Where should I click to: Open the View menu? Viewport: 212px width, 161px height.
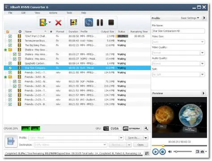pyautogui.click(x=37, y=13)
